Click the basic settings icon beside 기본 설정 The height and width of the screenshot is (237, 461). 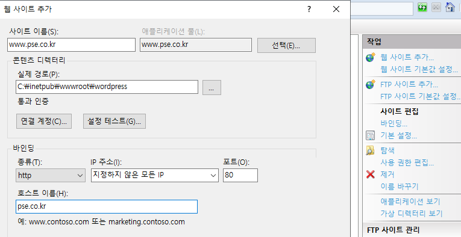coord(371,135)
